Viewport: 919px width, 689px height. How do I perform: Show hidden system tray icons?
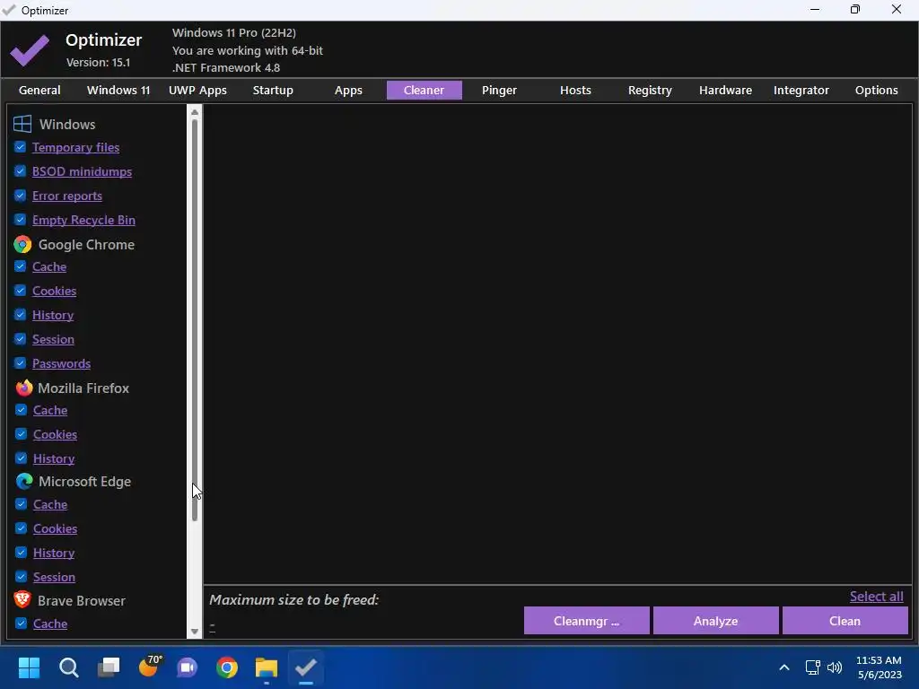pos(784,667)
